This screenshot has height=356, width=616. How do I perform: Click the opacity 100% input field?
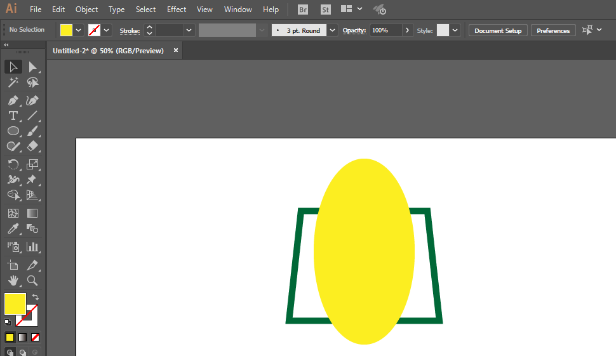[385, 30]
